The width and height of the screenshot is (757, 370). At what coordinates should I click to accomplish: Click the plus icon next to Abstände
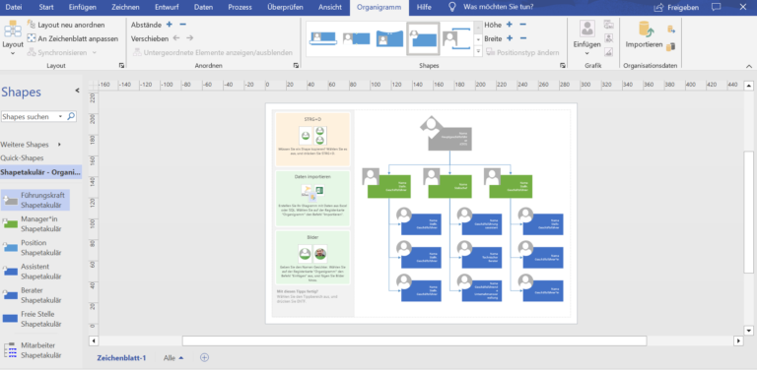(169, 25)
